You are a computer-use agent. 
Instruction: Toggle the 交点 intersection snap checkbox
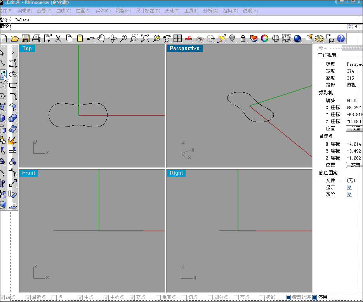[x=132, y=297]
